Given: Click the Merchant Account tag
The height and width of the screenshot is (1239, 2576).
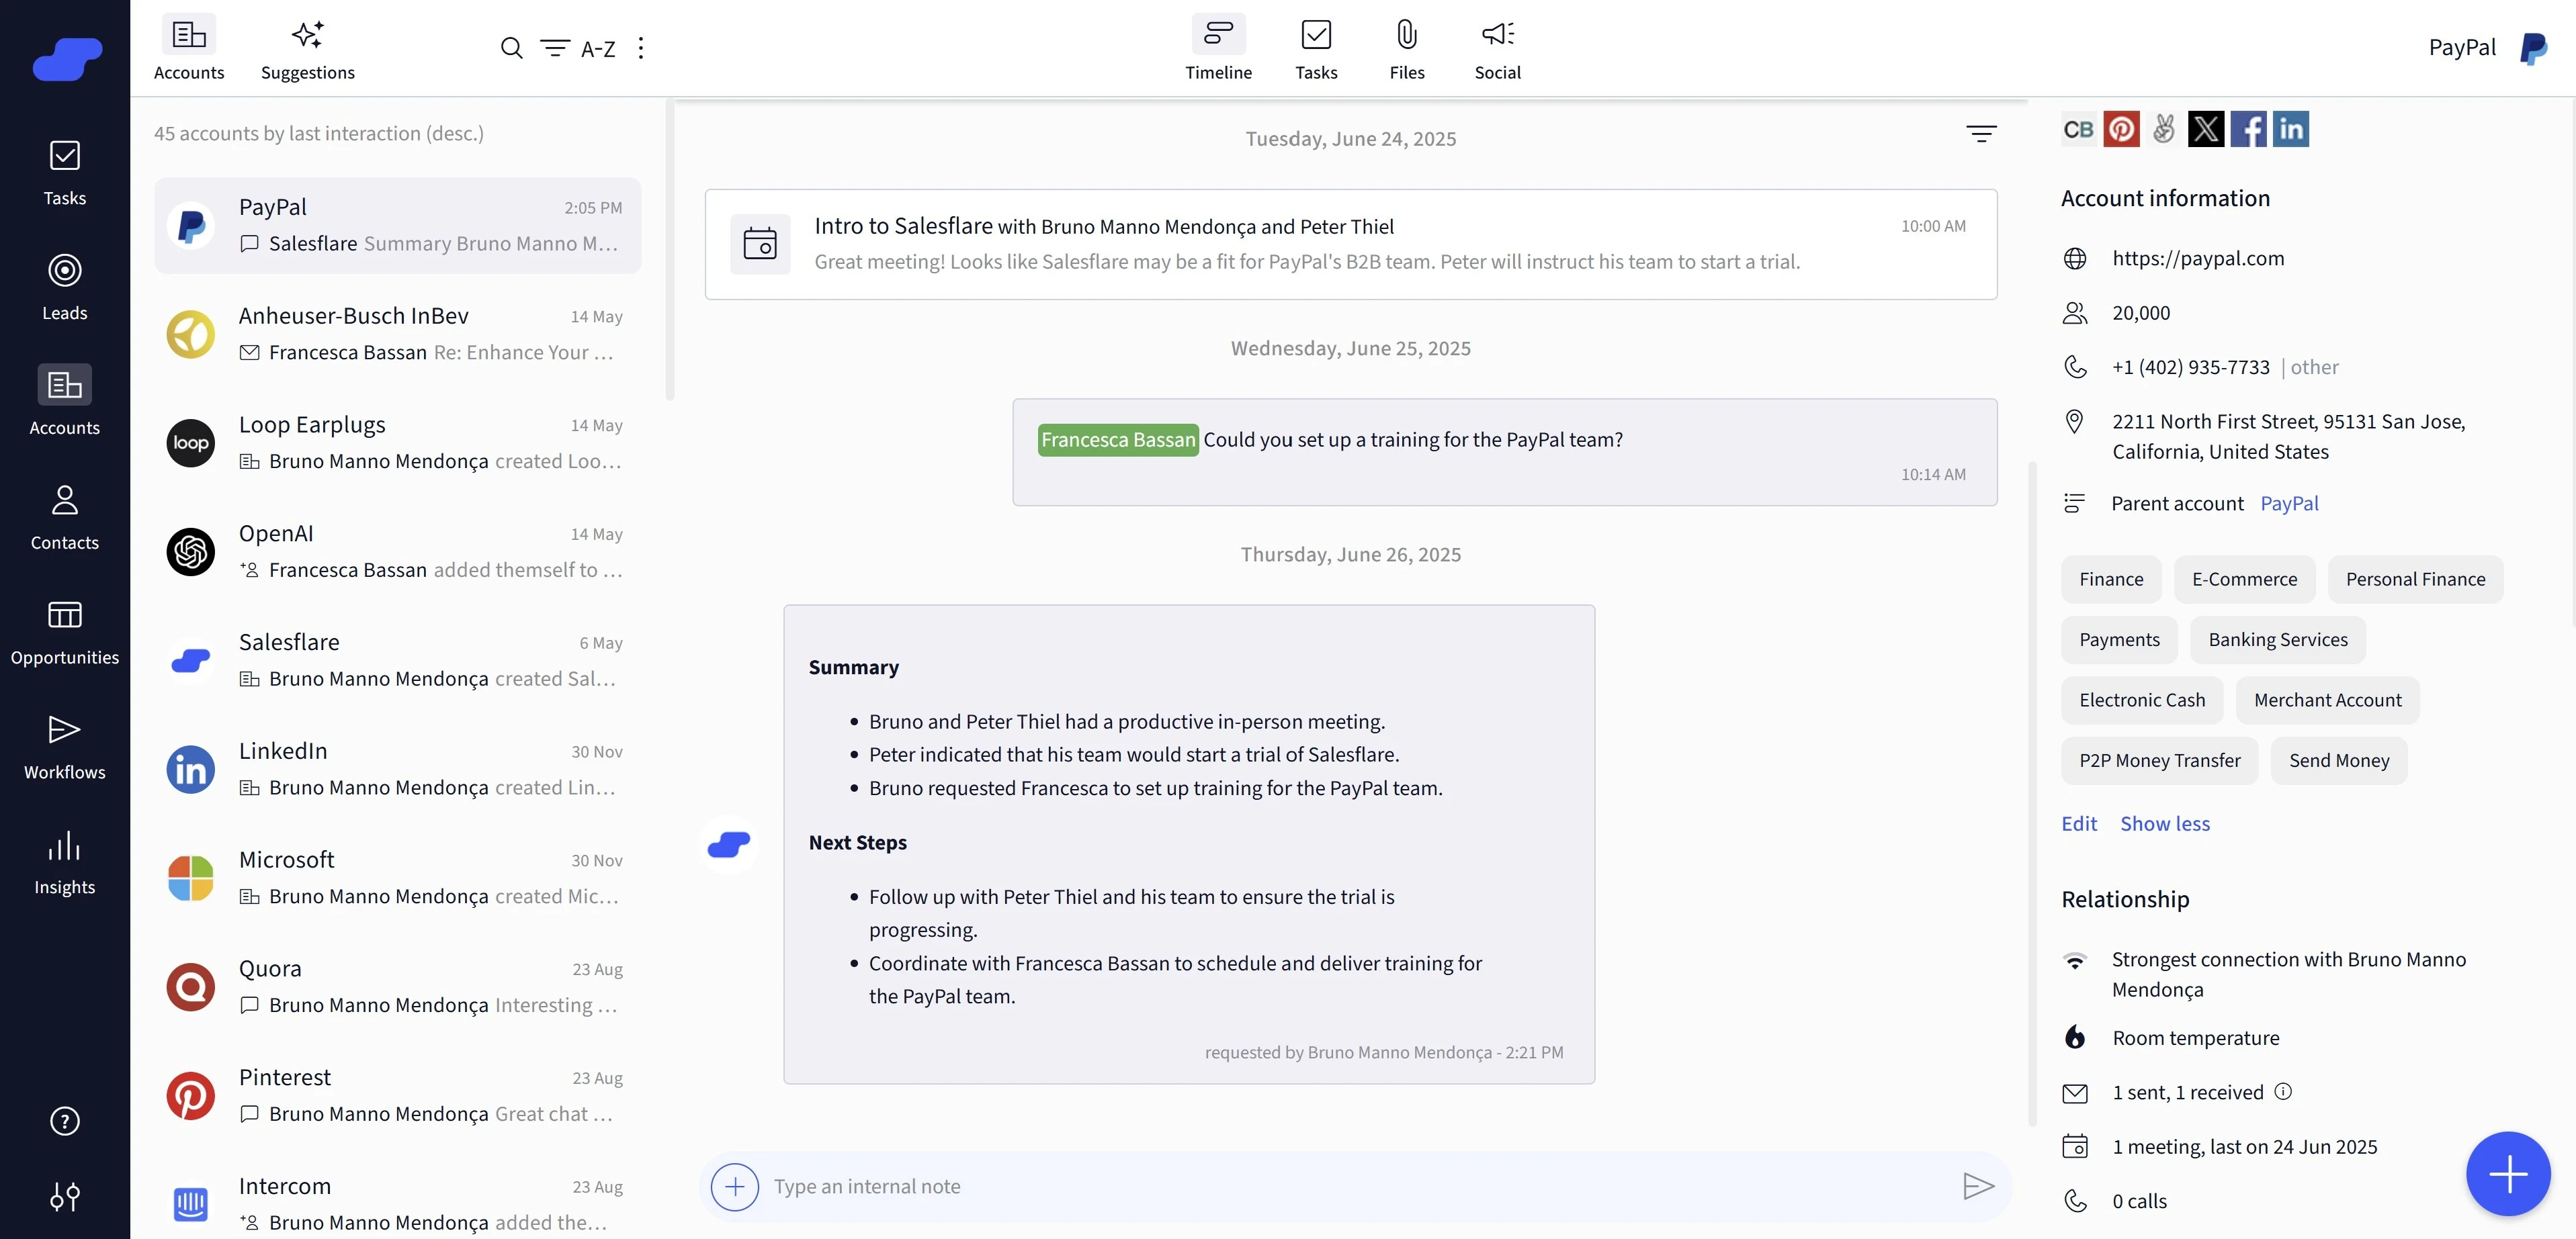Looking at the screenshot, I should pos(2327,700).
